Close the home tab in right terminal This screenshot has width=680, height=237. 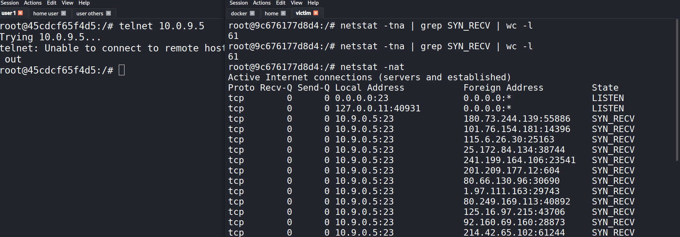point(283,13)
